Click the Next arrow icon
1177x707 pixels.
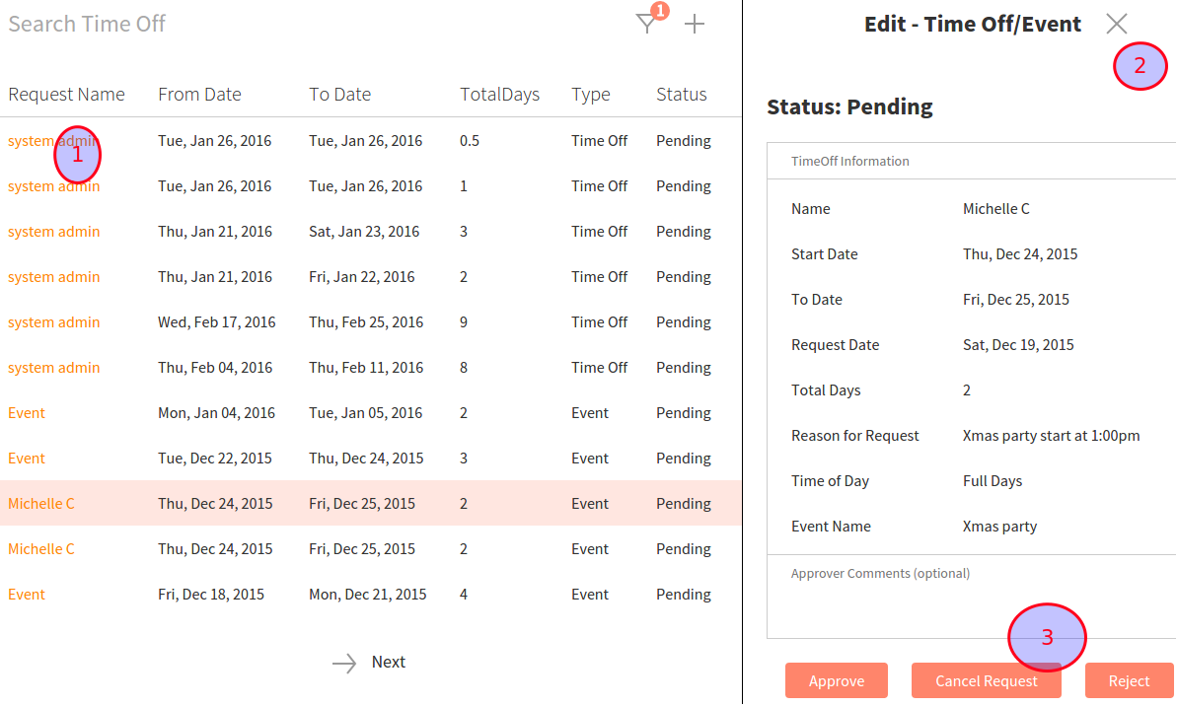point(344,664)
